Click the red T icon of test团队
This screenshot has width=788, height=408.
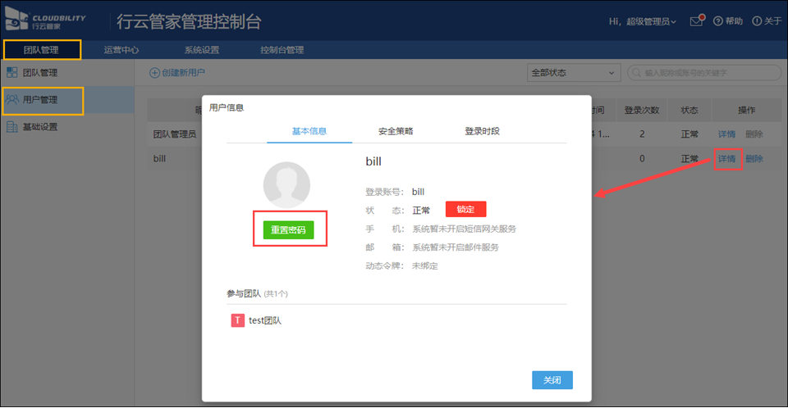pos(237,320)
